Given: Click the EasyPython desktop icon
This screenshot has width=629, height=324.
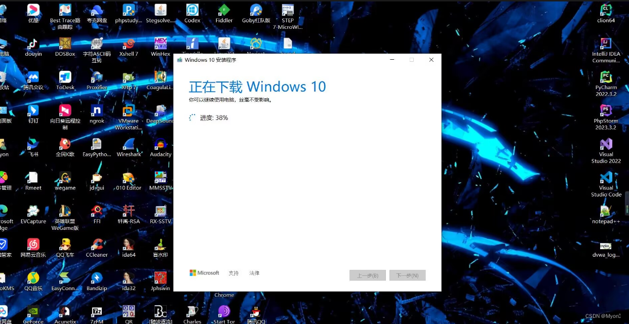Looking at the screenshot, I should (x=97, y=147).
